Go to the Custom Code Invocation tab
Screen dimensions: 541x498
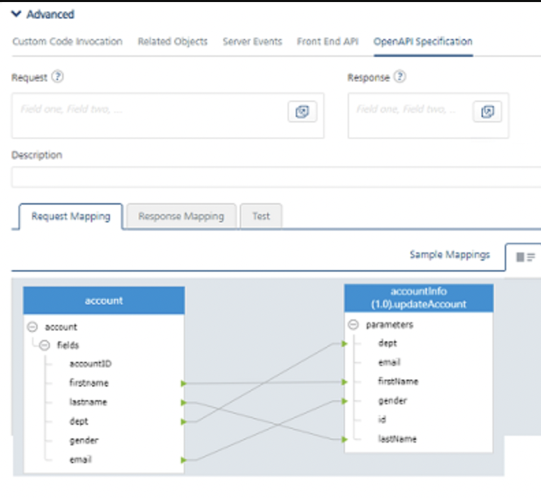pyautogui.click(x=67, y=42)
